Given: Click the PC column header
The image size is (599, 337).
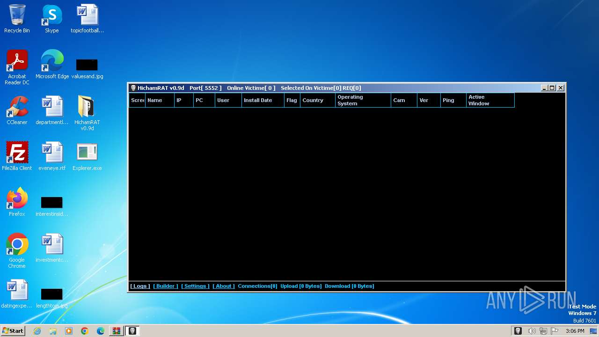Looking at the screenshot, I should click(x=204, y=100).
